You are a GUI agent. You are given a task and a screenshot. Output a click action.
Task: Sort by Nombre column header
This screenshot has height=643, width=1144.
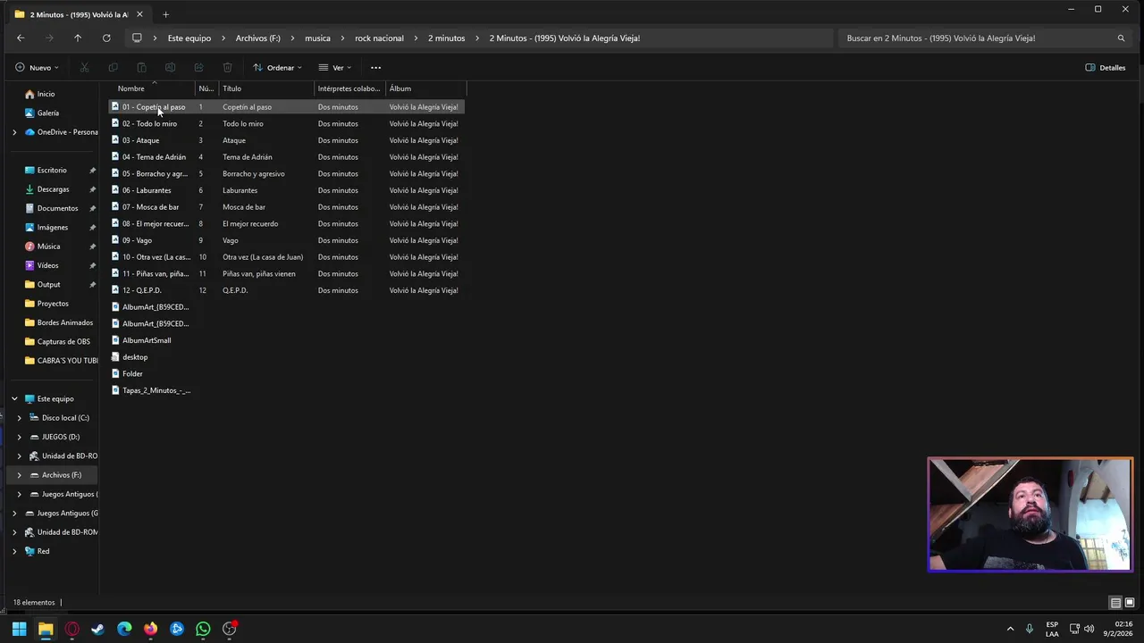[152, 88]
